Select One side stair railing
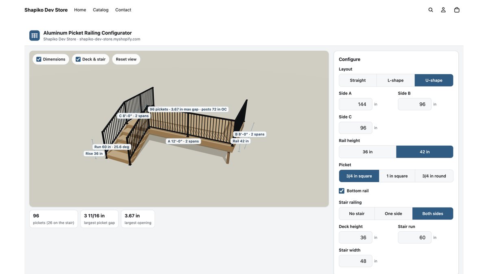 coord(393,214)
